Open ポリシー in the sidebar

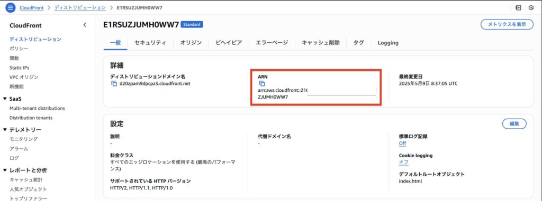(19, 49)
